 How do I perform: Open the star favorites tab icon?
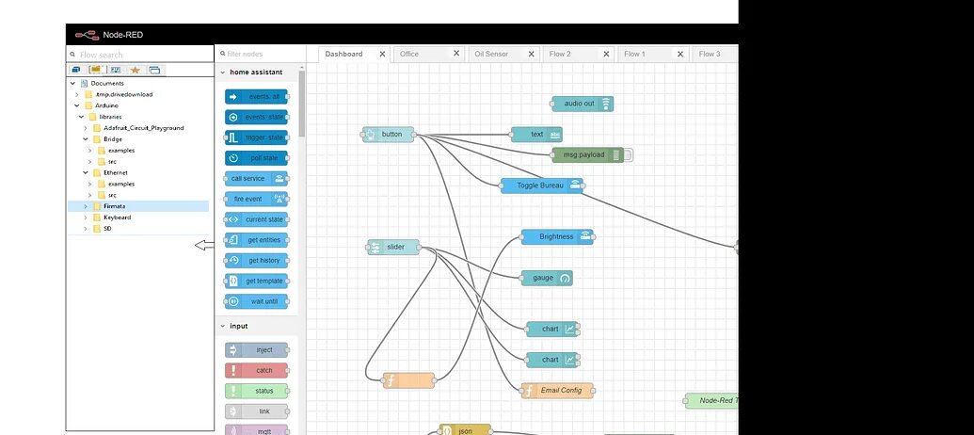pos(135,70)
